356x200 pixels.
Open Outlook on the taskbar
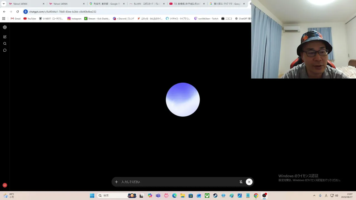[x=199, y=196]
